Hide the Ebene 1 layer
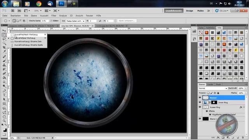The height and width of the screenshot is (140, 249). (200, 119)
